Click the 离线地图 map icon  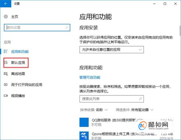(6, 74)
